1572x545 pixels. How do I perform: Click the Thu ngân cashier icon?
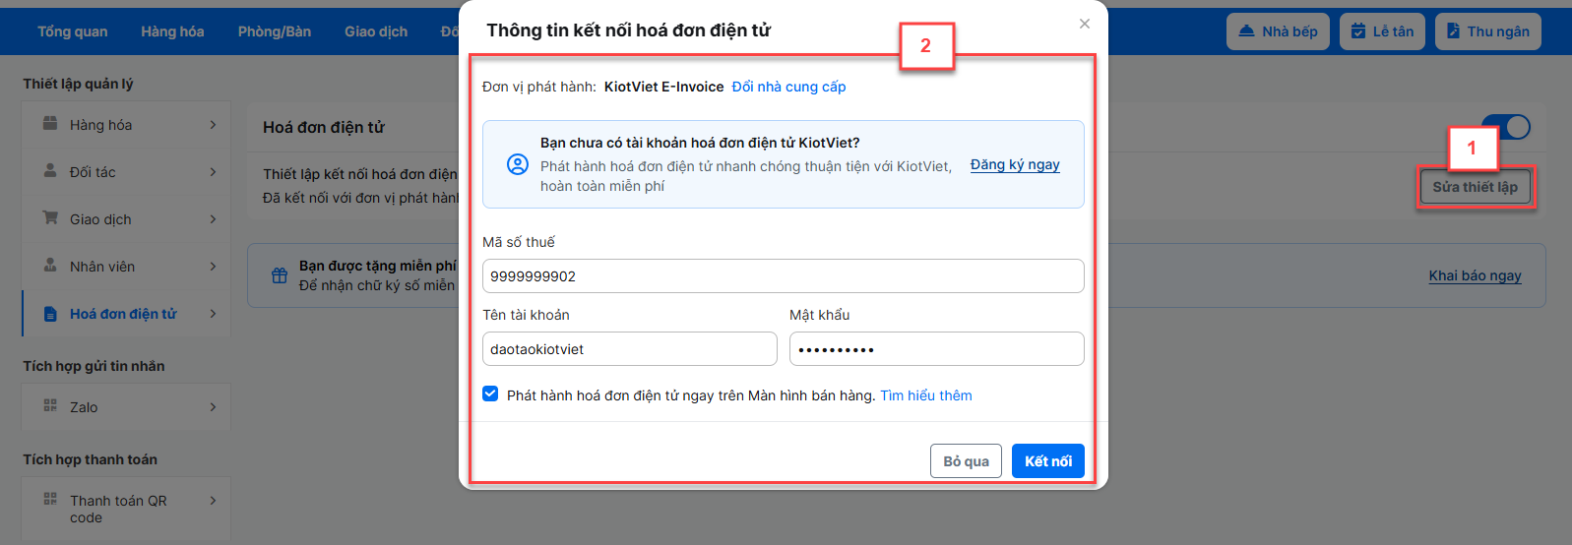point(1453,31)
